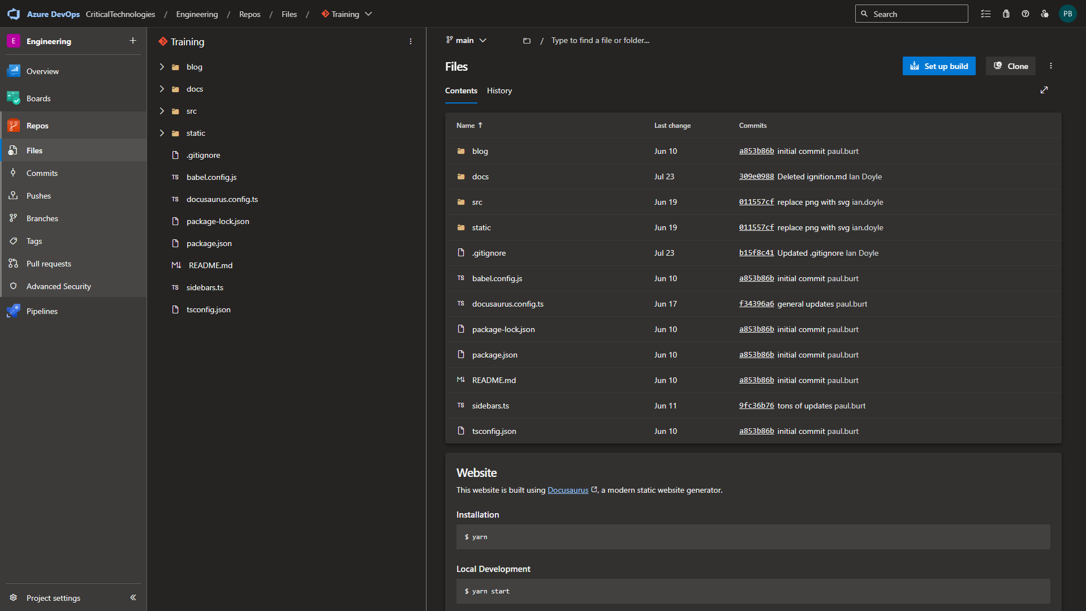The image size is (1086, 611).
Task: Open Boards from the sidebar
Action: pyautogui.click(x=38, y=98)
